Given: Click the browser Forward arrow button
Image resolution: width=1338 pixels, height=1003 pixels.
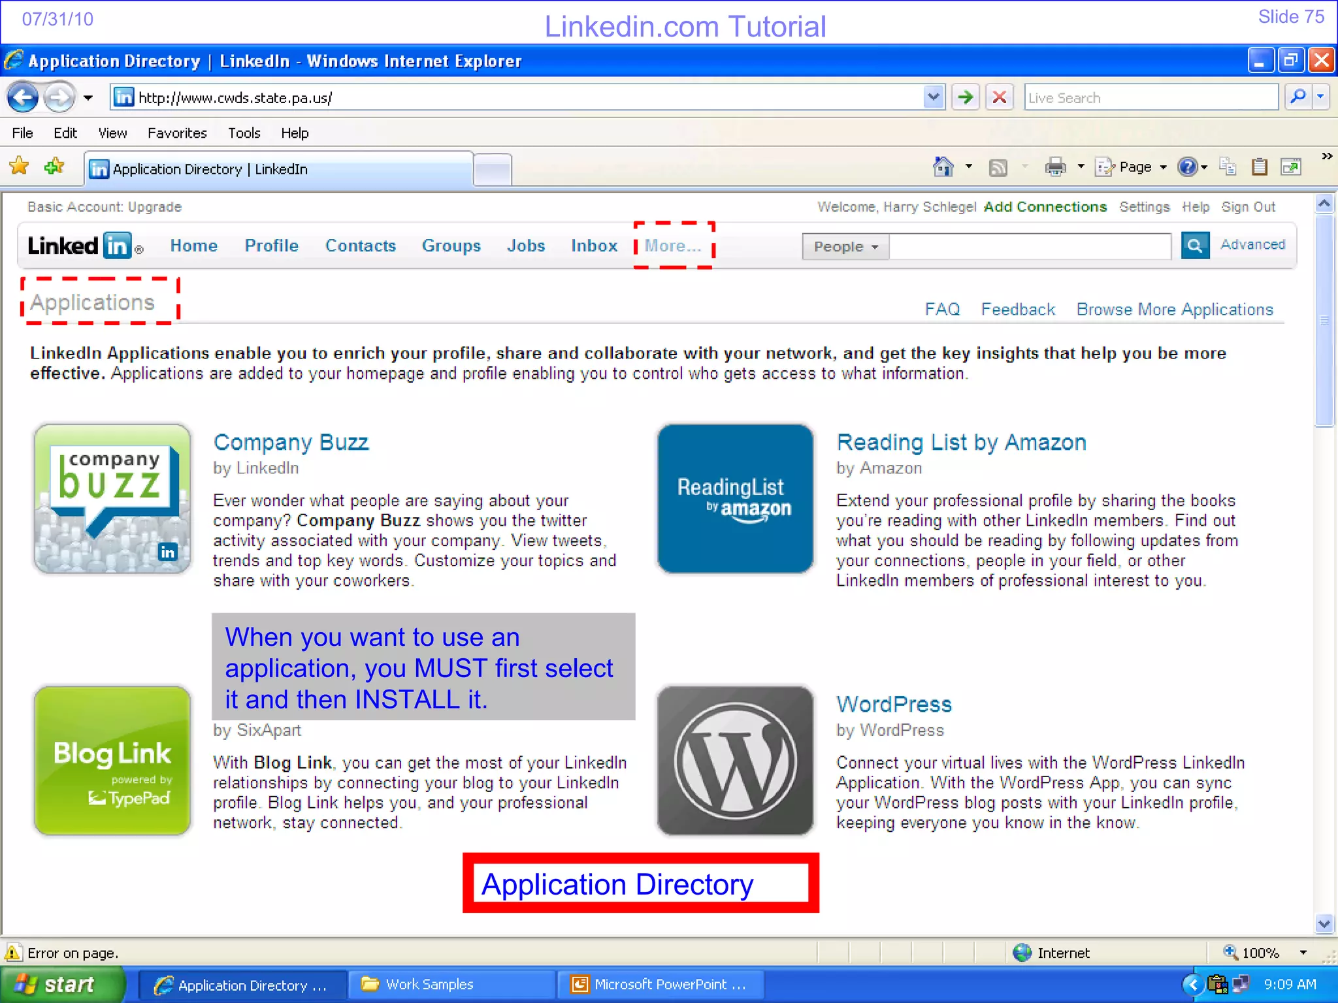Looking at the screenshot, I should click(x=60, y=98).
